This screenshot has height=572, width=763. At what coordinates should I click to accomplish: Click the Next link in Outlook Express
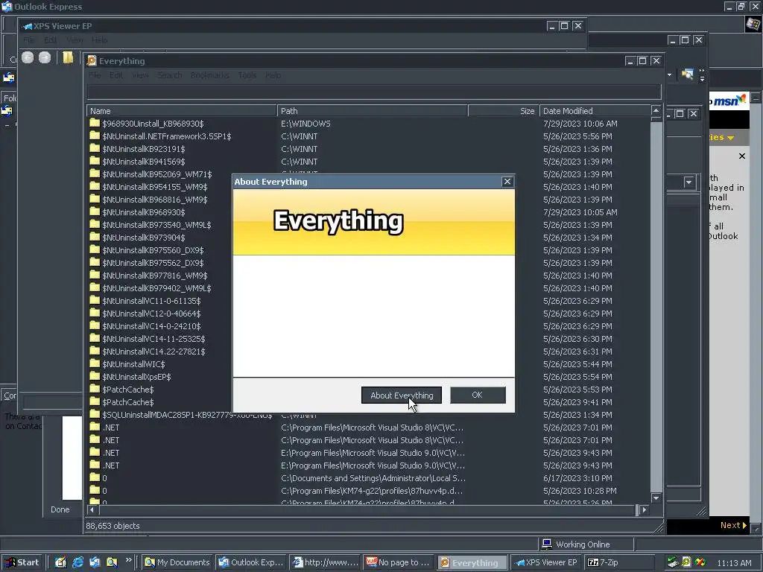tap(733, 525)
